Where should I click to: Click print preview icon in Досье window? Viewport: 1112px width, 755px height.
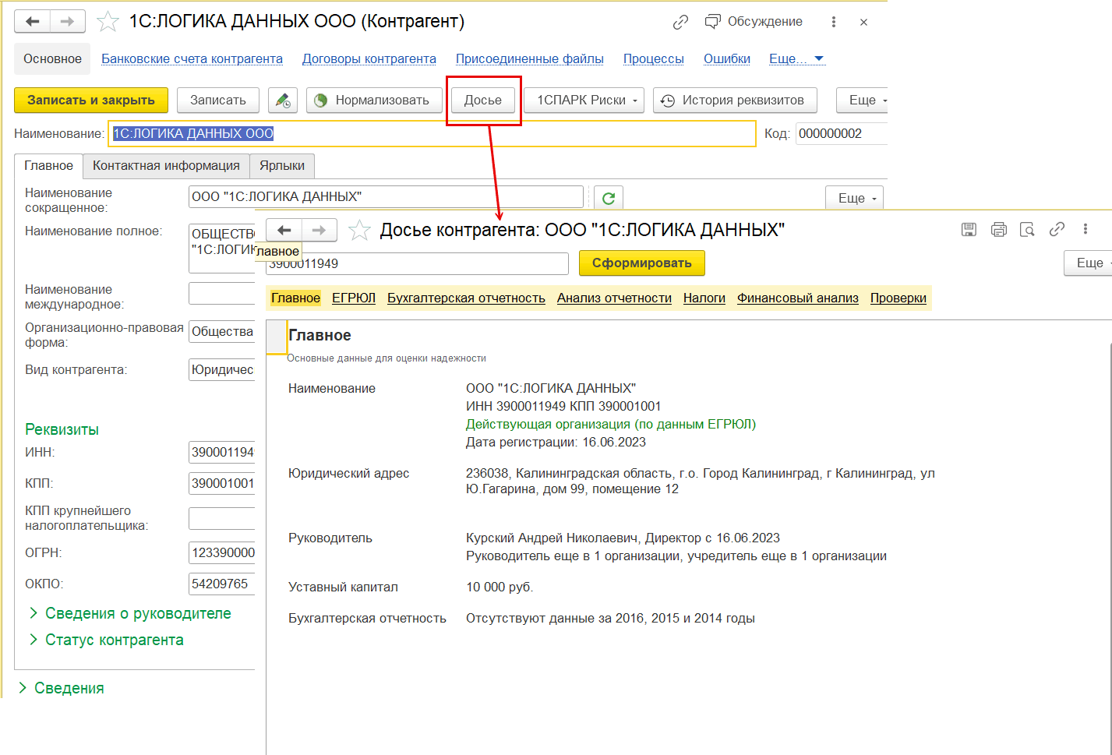pyautogui.click(x=1027, y=229)
